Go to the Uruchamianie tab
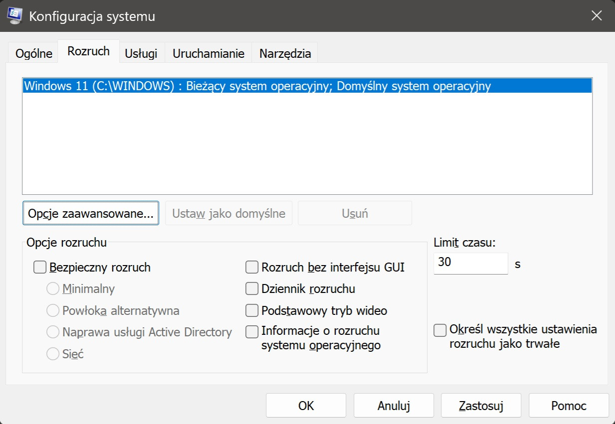 [x=208, y=54]
